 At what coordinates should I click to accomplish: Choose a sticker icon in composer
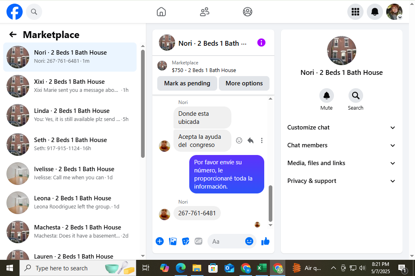click(186, 241)
